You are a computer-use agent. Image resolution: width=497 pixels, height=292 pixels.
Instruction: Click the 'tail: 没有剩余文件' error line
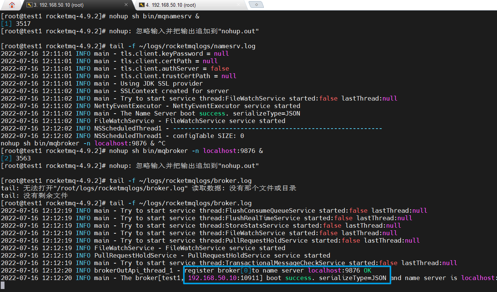point(34,196)
